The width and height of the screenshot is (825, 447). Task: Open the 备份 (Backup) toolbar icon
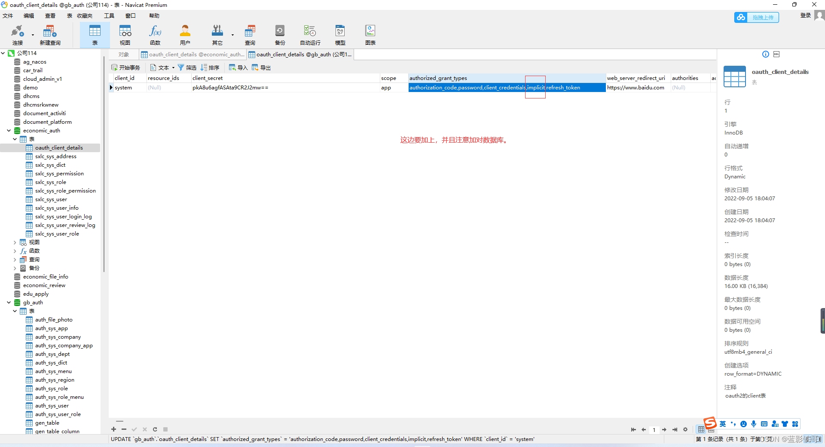click(x=280, y=34)
